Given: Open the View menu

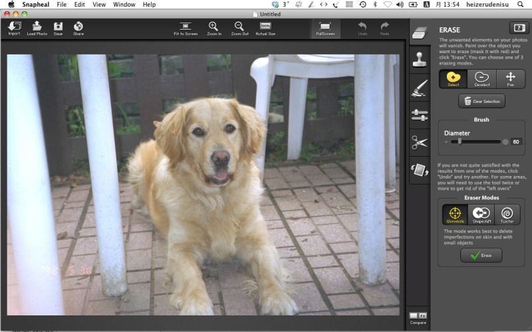Looking at the screenshot, I should point(99,5).
